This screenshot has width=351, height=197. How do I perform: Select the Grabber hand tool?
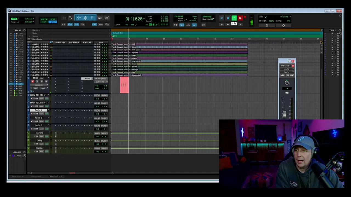(x=92, y=18)
